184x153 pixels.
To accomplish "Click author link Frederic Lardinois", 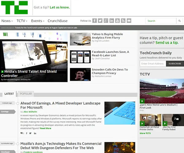I will tap(33, 152).
